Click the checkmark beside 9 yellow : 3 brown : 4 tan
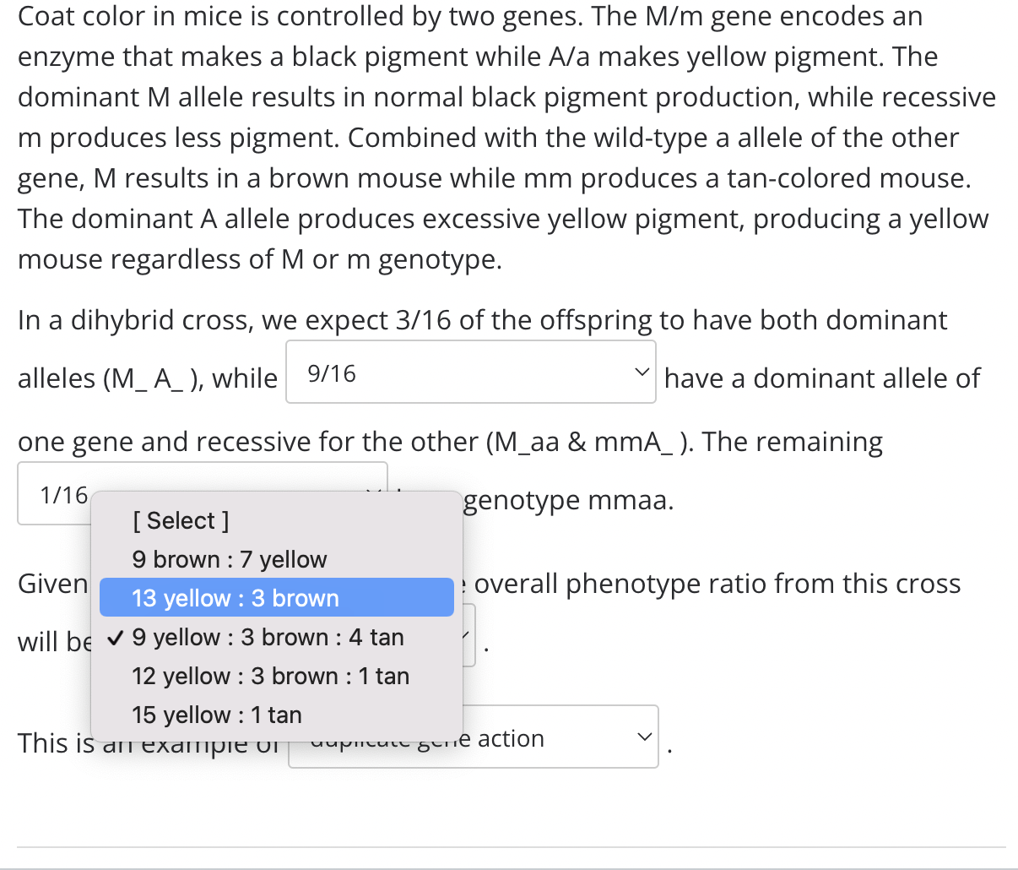The width and height of the screenshot is (1018, 870). 115,636
